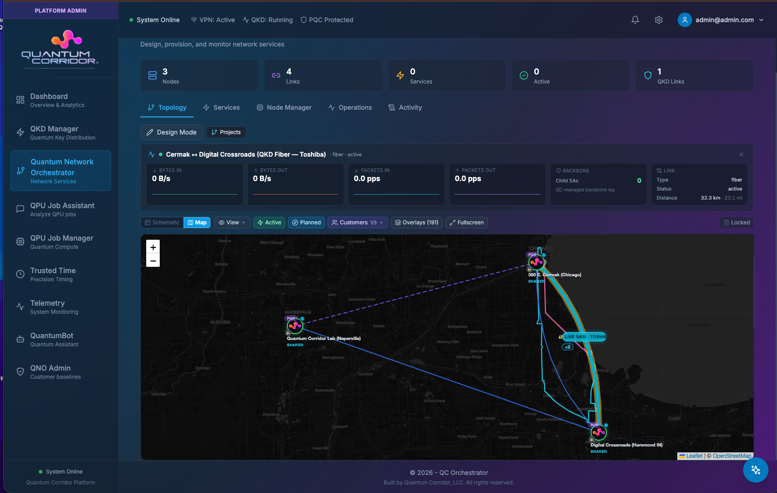This screenshot has height=493, width=777.
Task: Open Quantum Network Orchestrator in sidebar
Action: pos(60,171)
